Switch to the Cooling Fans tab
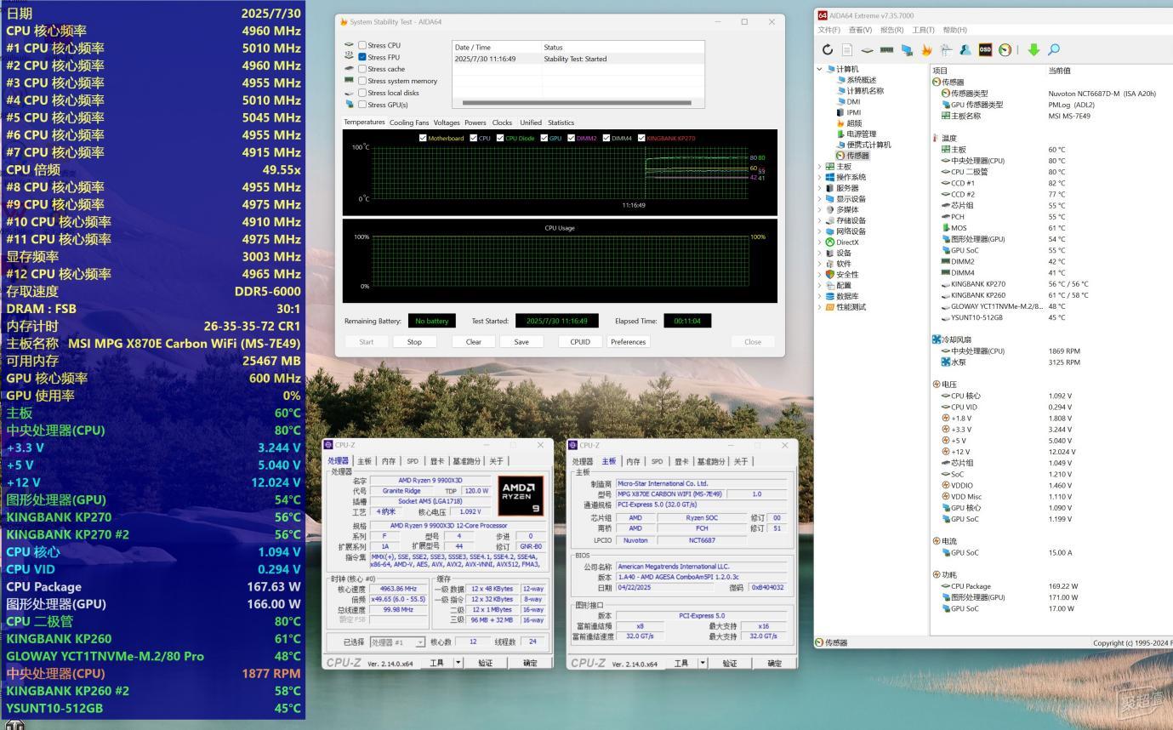Image resolution: width=1173 pixels, height=730 pixels. pyautogui.click(x=409, y=123)
